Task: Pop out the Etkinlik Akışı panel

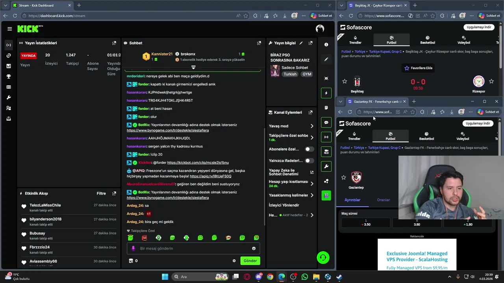Action: [x=114, y=193]
